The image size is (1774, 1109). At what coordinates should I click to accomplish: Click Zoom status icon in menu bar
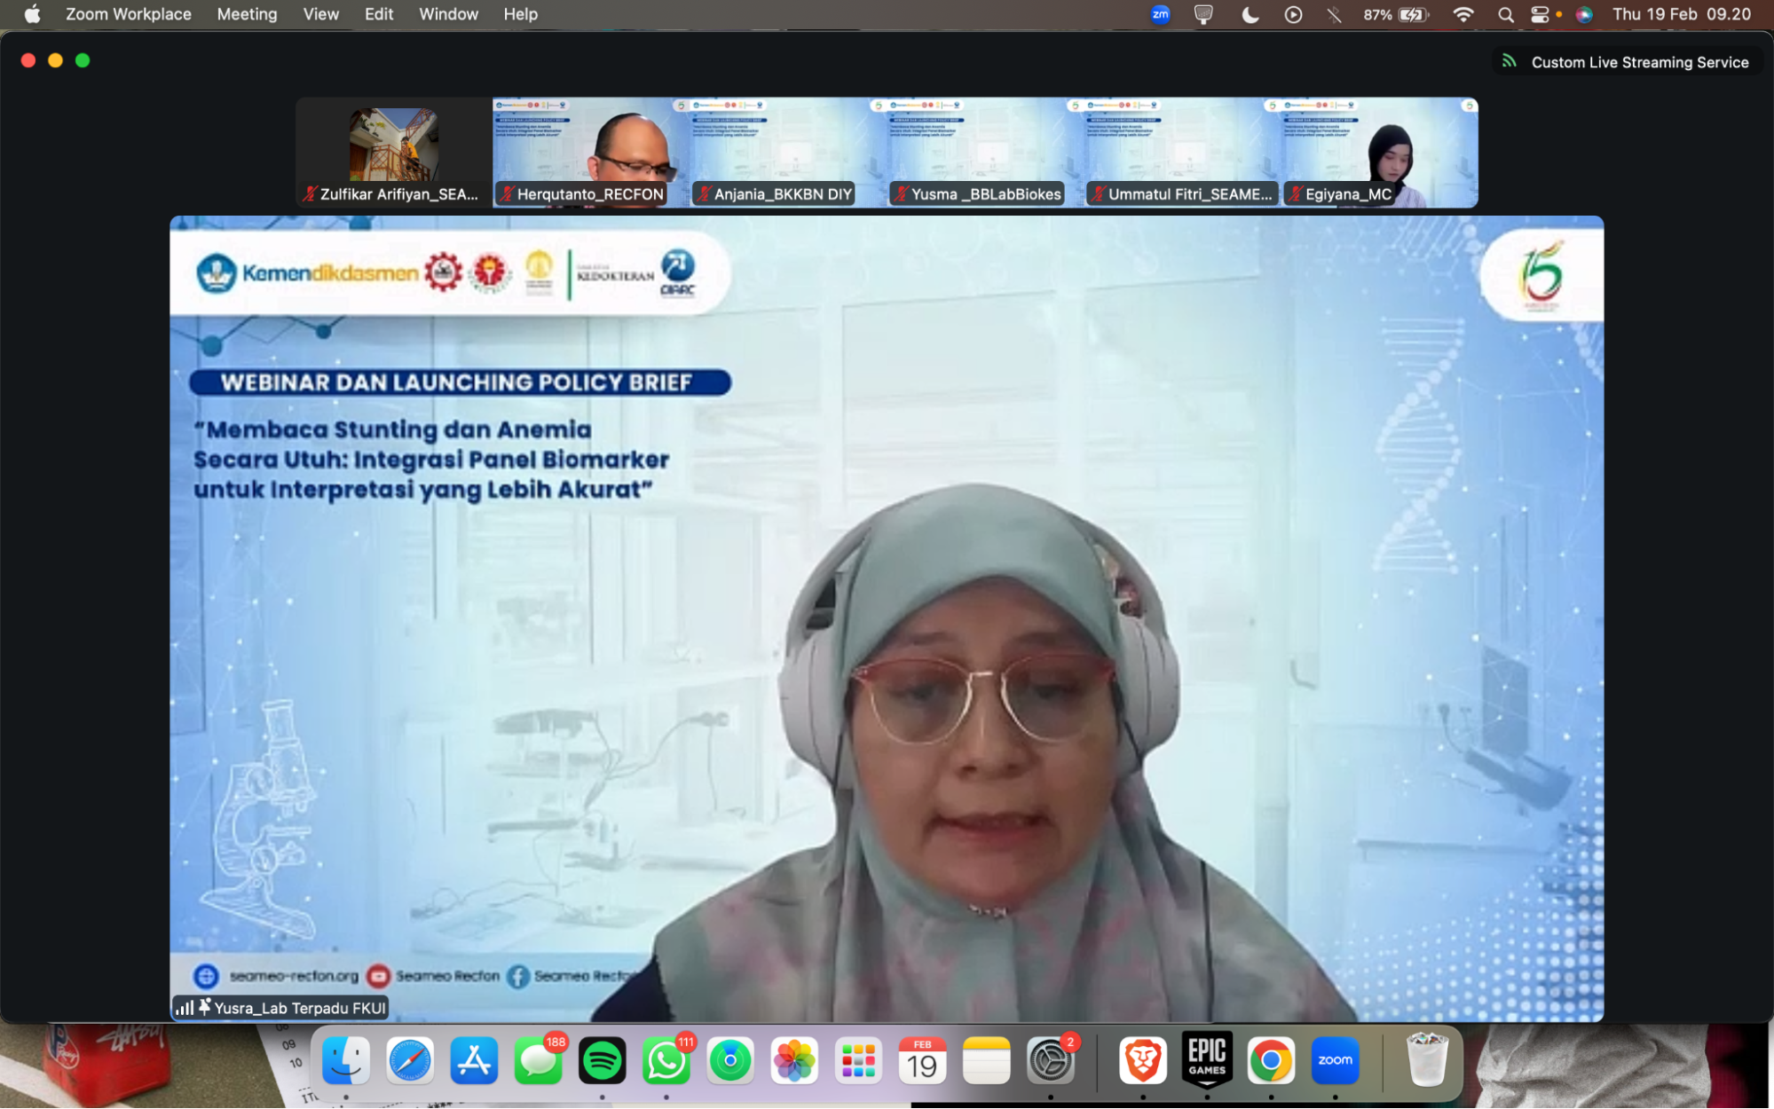[x=1160, y=14]
